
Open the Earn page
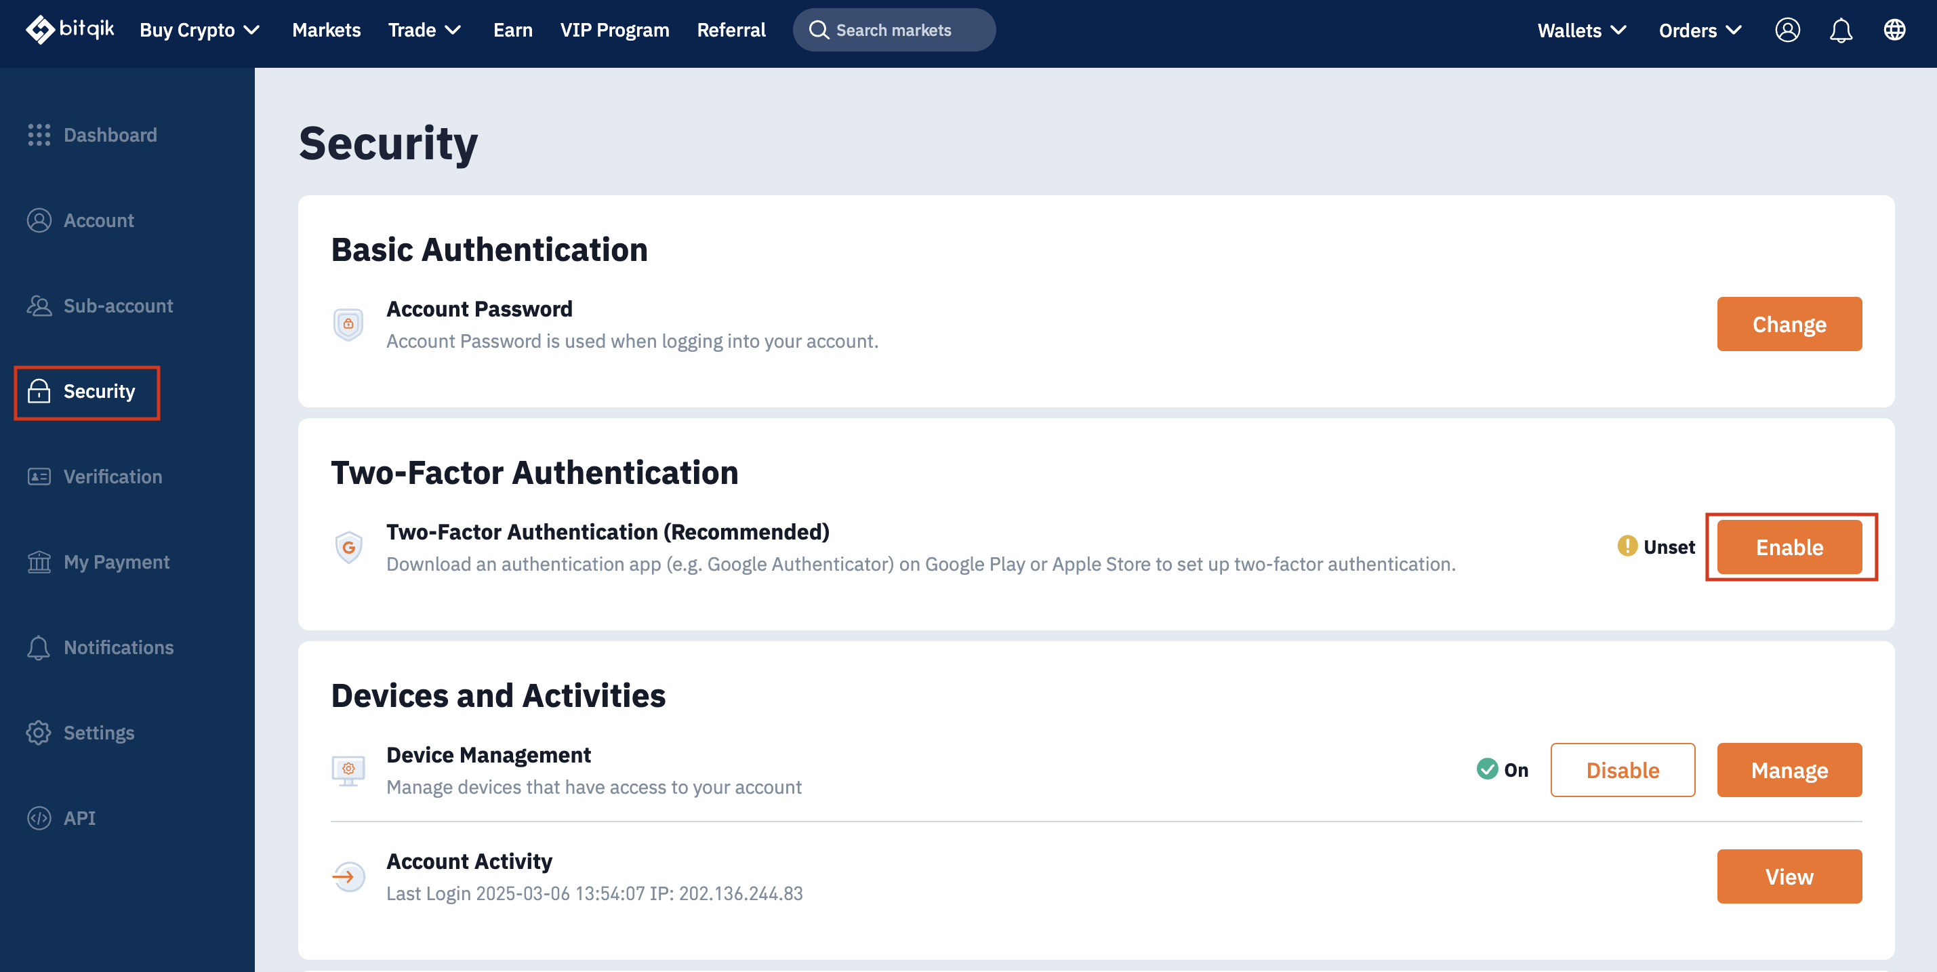click(x=513, y=30)
